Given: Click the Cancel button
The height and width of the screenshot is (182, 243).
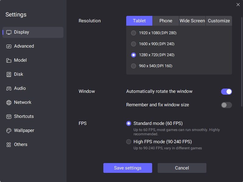Looking at the screenshot, I should point(182,168).
